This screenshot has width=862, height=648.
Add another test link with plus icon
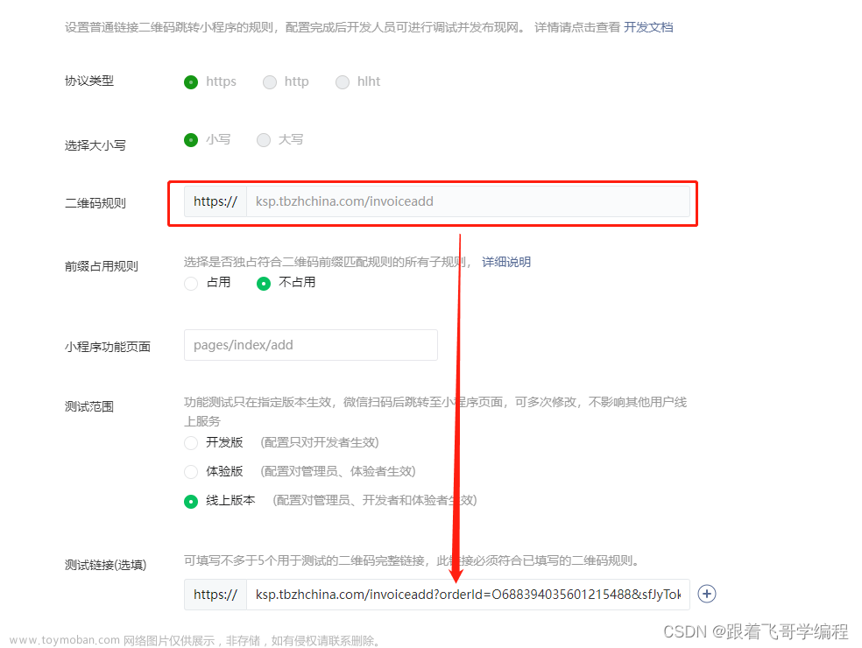706,594
